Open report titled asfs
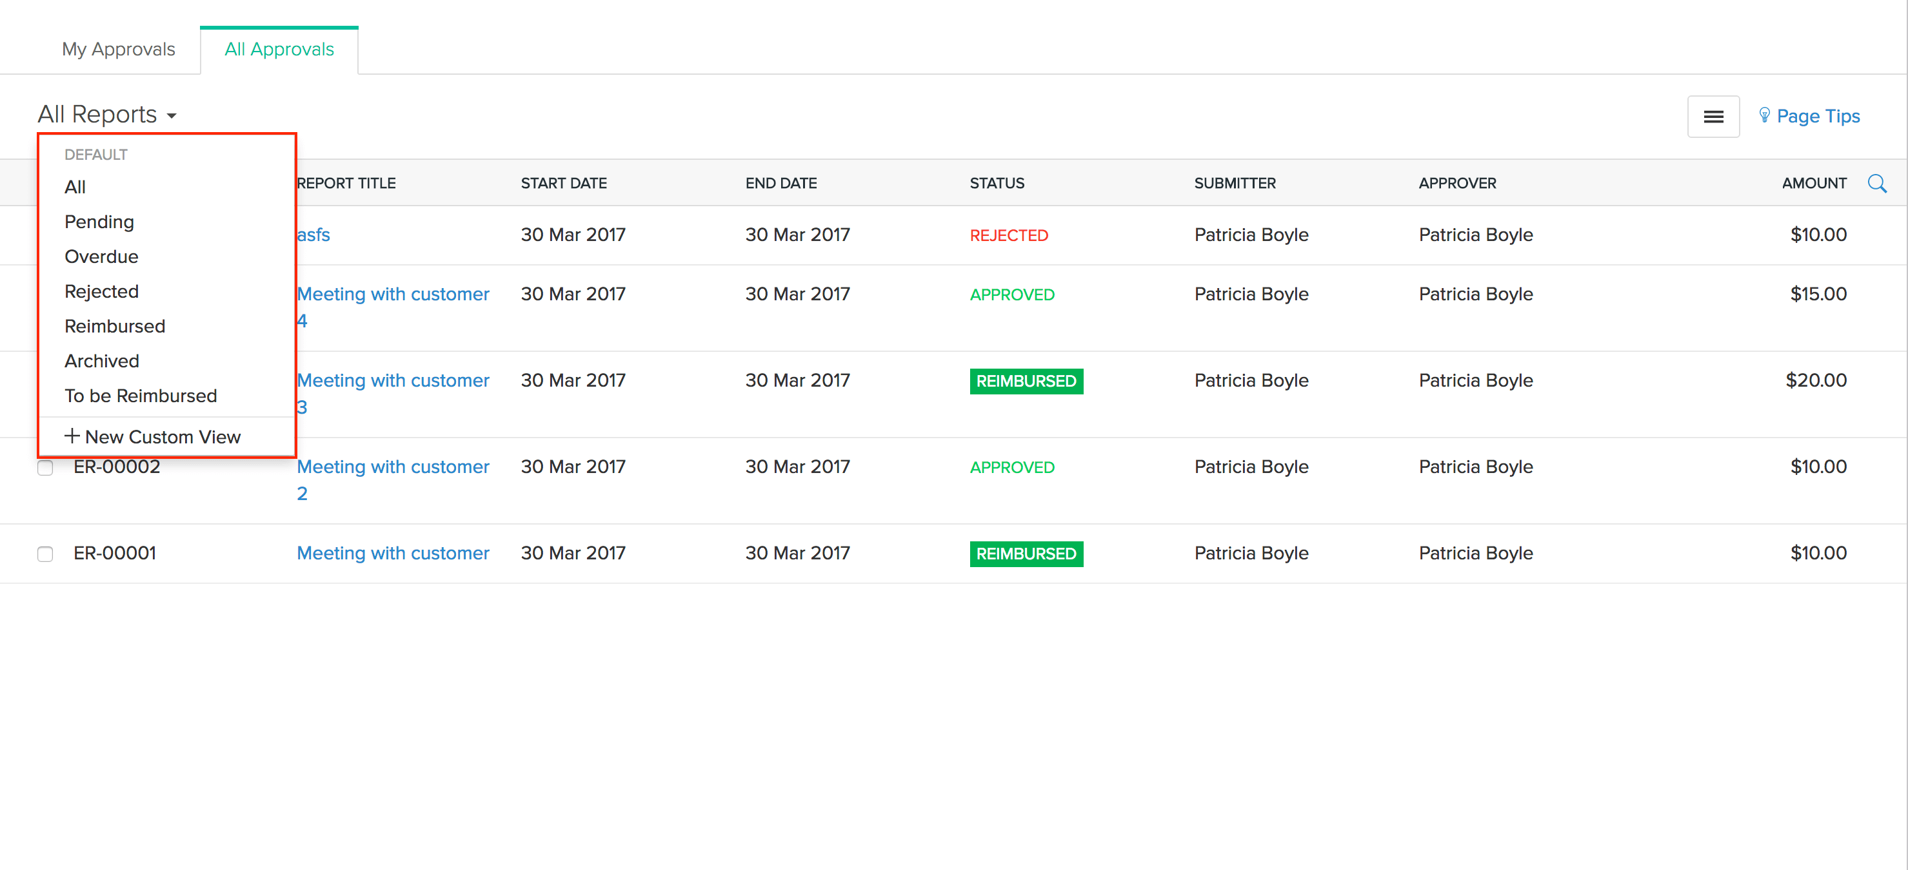Screen dimensions: 1908x870 coord(313,235)
